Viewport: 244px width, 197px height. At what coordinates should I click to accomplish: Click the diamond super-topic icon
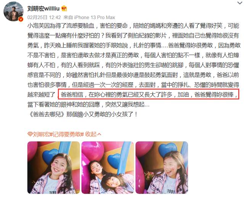tap(30, 134)
